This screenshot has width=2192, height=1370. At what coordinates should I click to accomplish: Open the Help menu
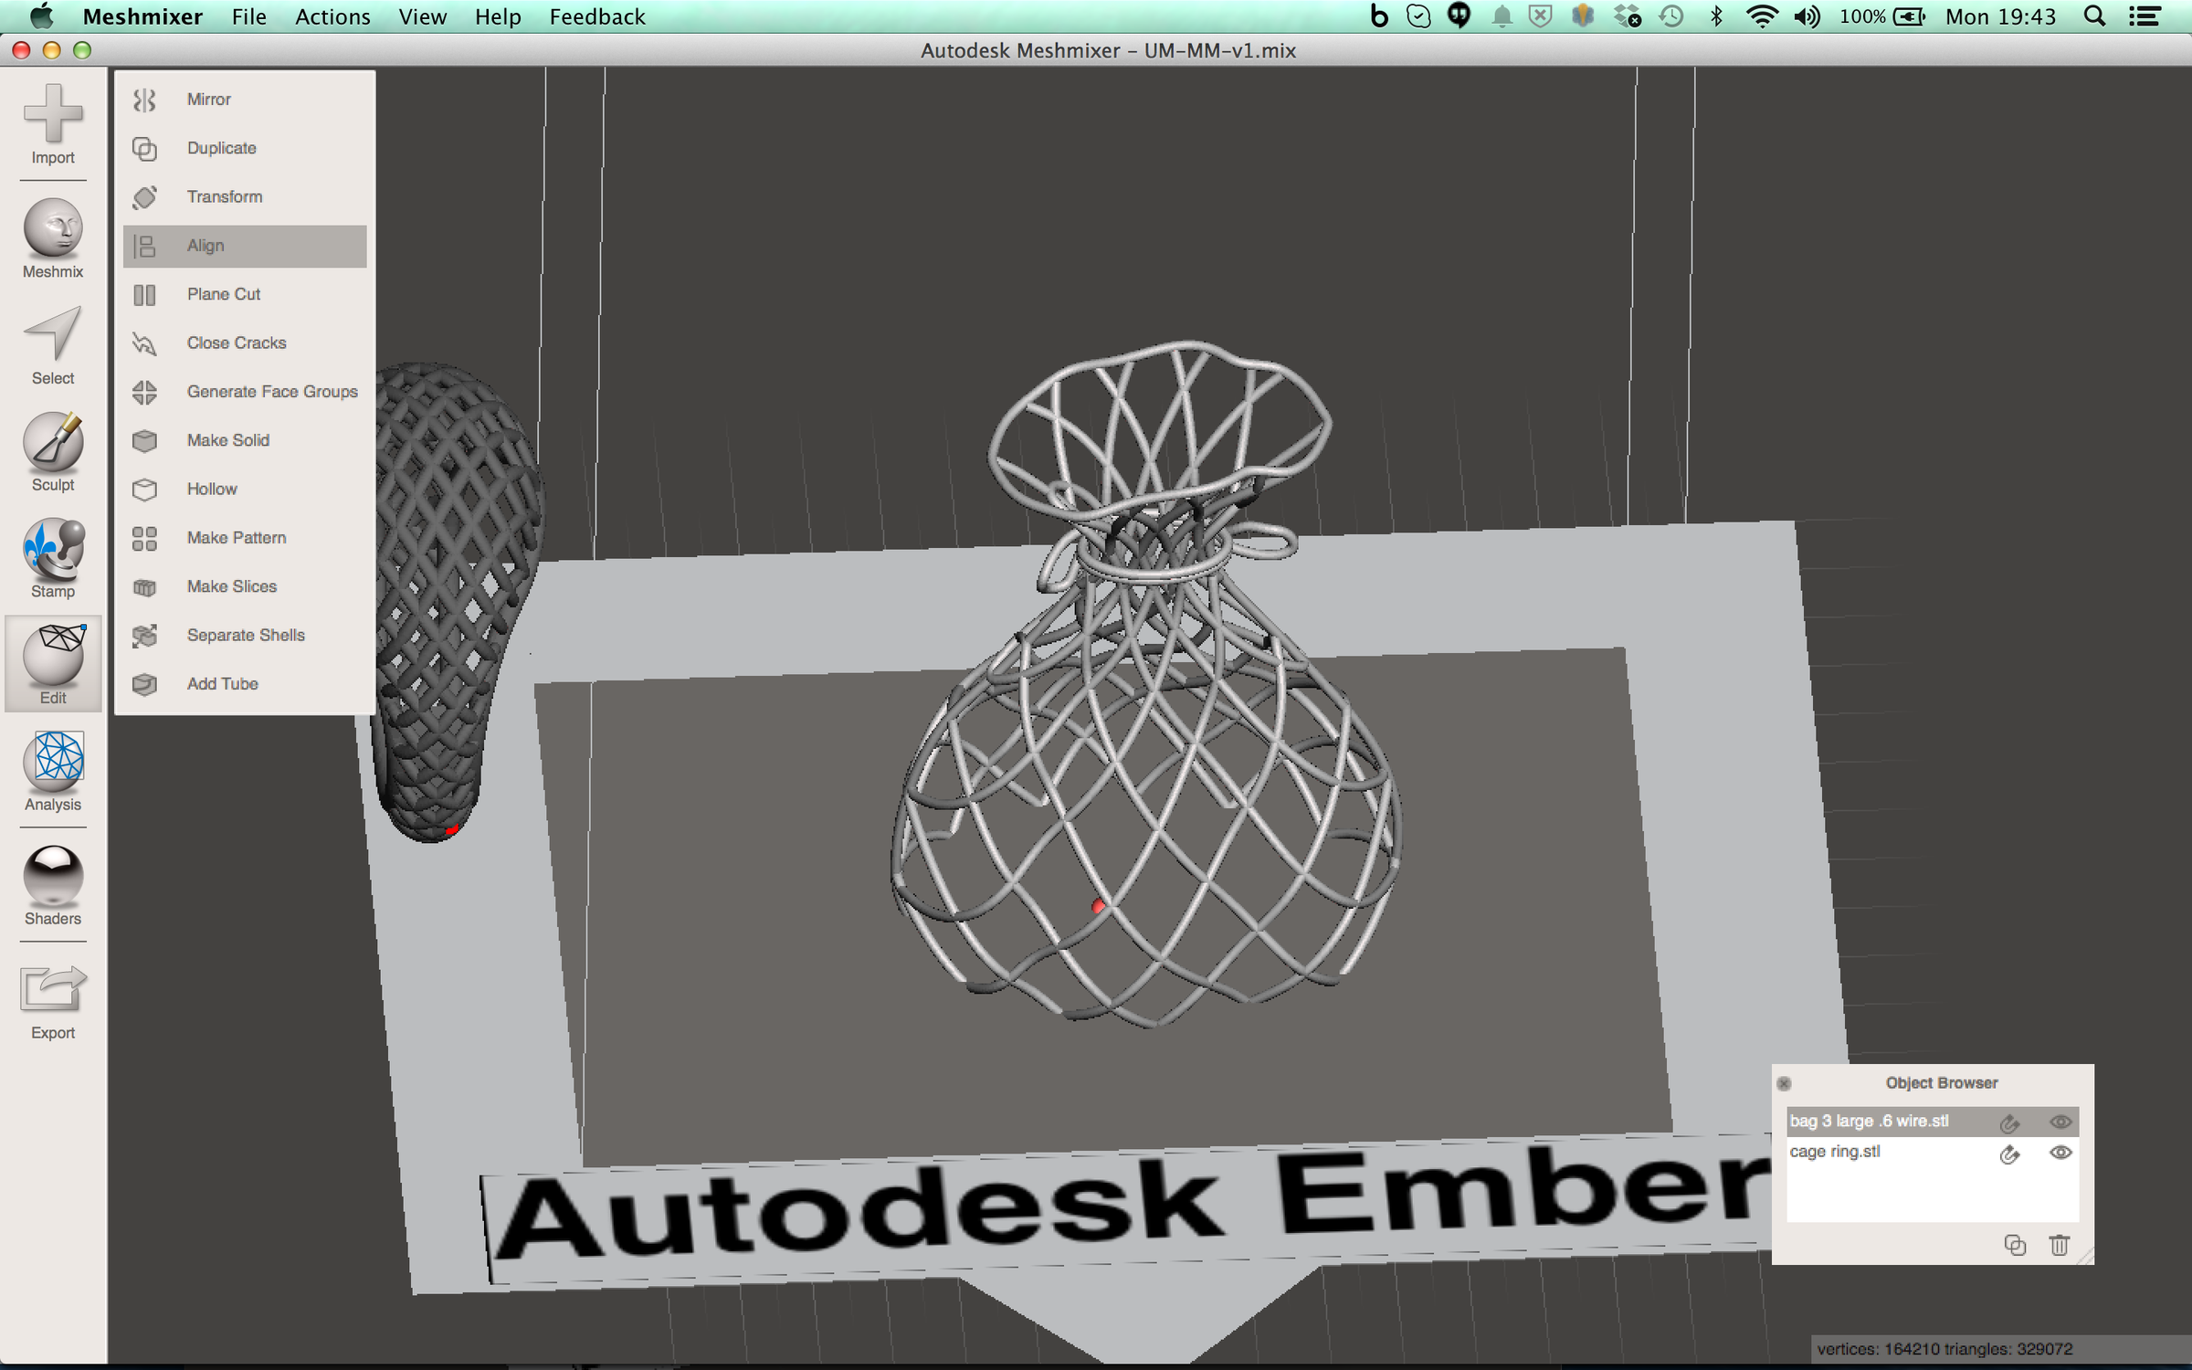[498, 16]
